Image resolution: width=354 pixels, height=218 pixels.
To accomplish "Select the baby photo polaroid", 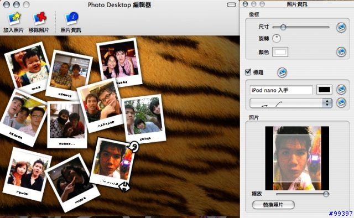I will click(x=28, y=68).
